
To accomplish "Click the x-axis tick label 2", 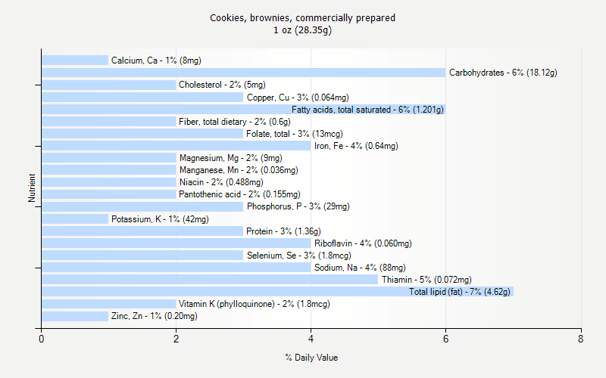I will tap(176, 339).
